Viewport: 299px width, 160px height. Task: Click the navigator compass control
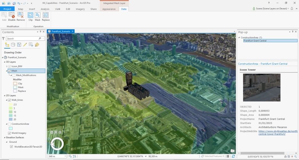click(57, 144)
